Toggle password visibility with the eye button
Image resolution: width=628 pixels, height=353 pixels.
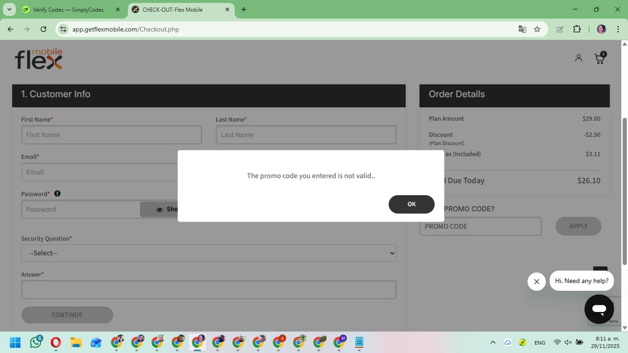pyautogui.click(x=159, y=209)
